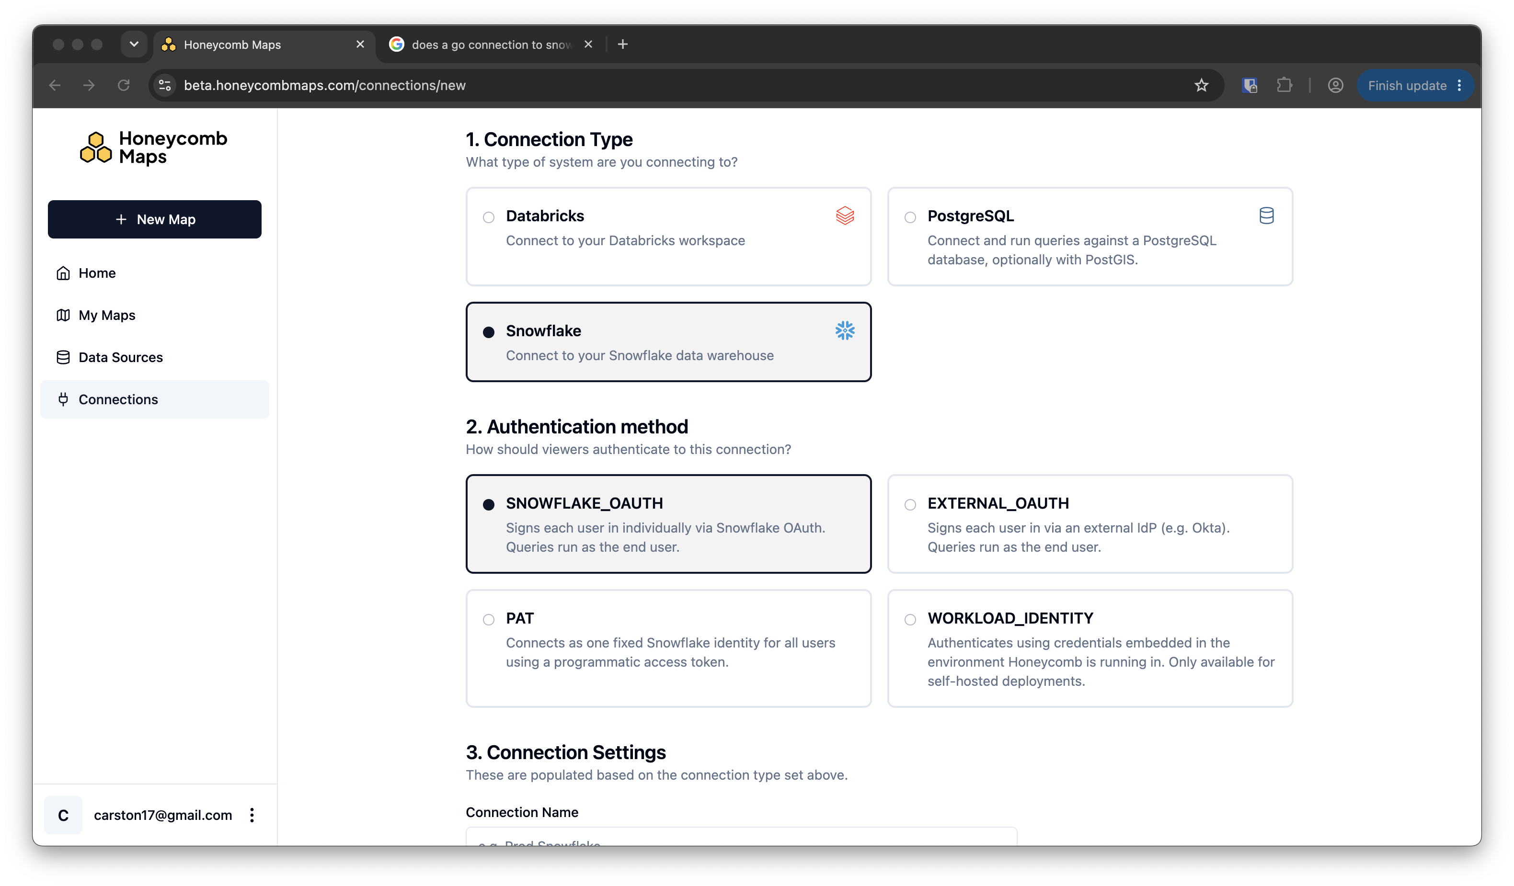Click the plus icon in New Map
The image size is (1514, 886).
tap(121, 219)
